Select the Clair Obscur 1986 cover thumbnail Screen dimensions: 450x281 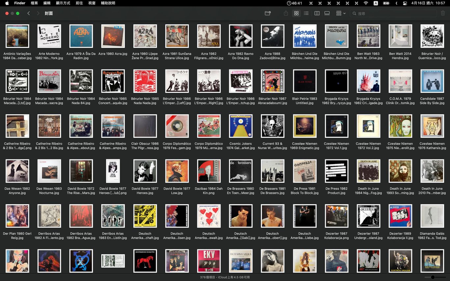tap(145, 126)
